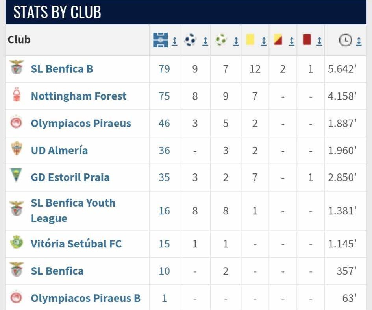Click Vitória Setúbal FC crest
Viewport: 372px width, 310px height.
tap(17, 242)
